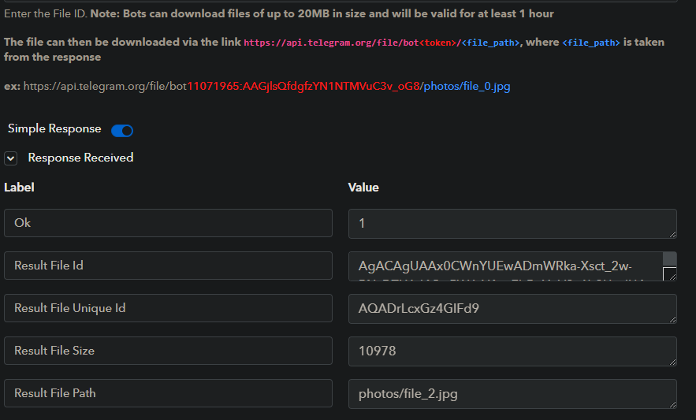
Task: Click the resize handle of the Ok value field
Action: tap(672, 234)
